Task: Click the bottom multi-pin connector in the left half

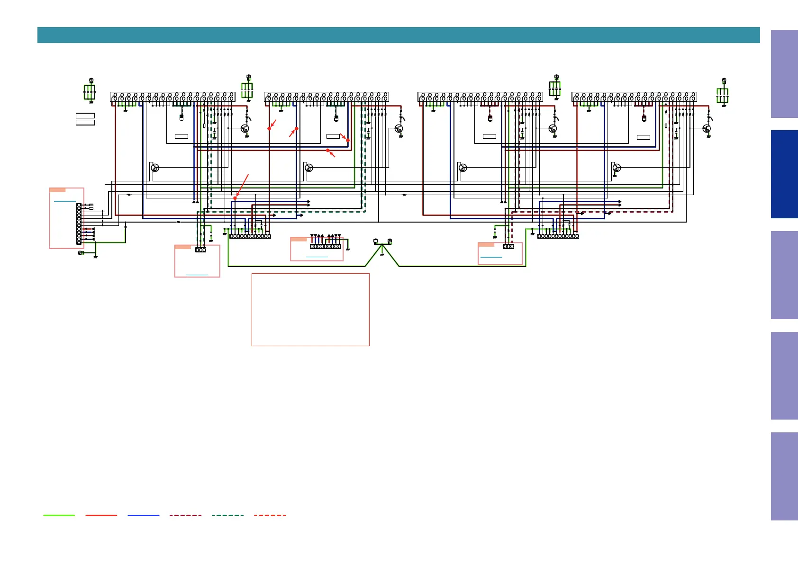Action: (x=250, y=236)
